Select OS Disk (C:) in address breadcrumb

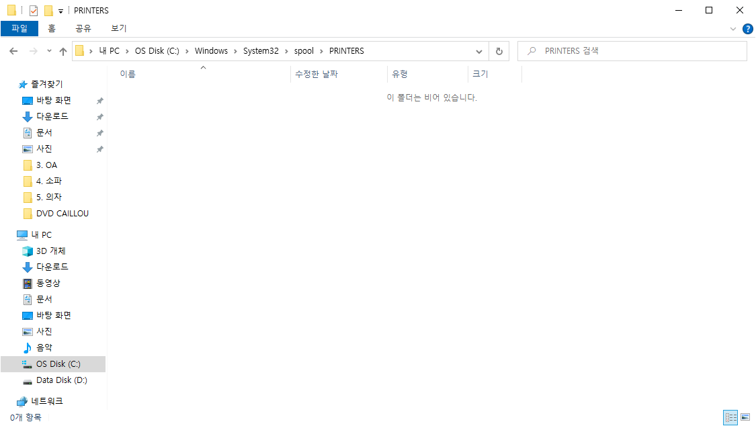[x=157, y=51]
